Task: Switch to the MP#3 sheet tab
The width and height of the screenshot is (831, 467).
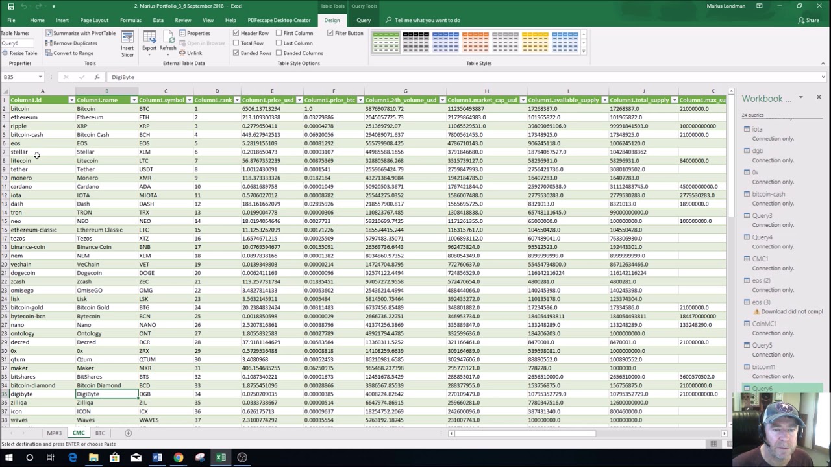Action: [x=54, y=433]
